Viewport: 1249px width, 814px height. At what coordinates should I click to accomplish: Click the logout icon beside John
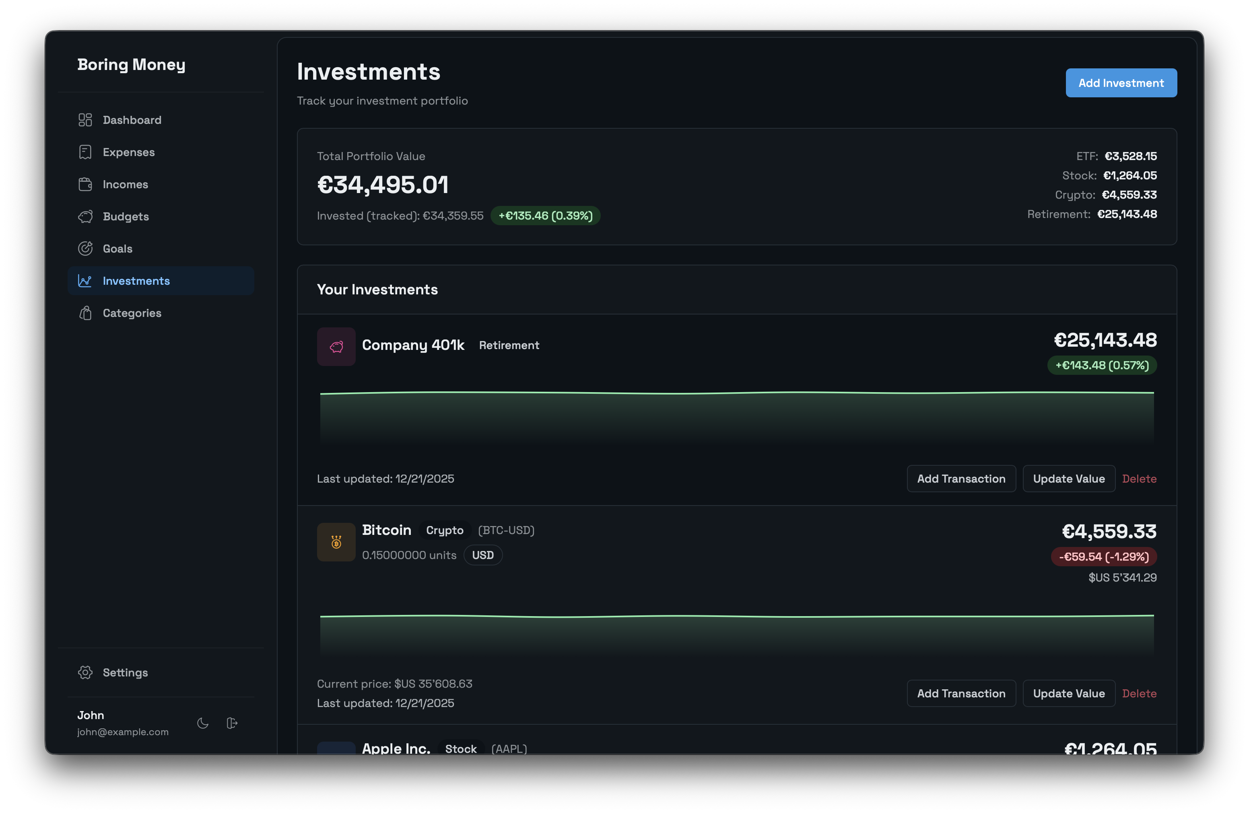(x=232, y=723)
